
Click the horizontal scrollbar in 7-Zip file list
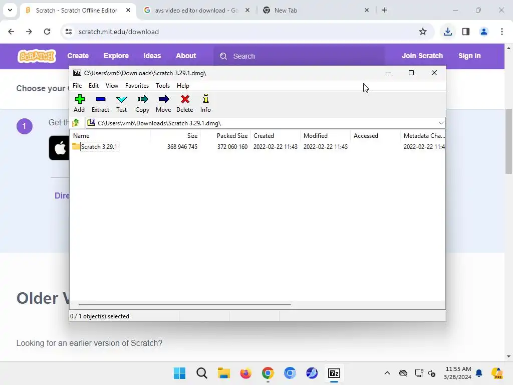coord(184,304)
